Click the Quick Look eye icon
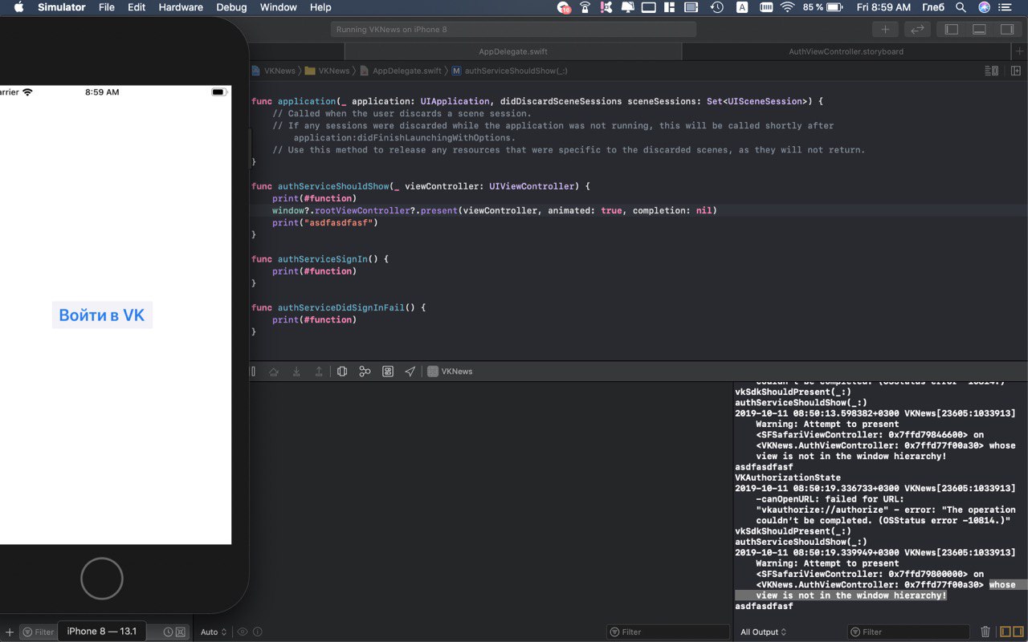This screenshot has height=642, width=1028. pos(243,632)
